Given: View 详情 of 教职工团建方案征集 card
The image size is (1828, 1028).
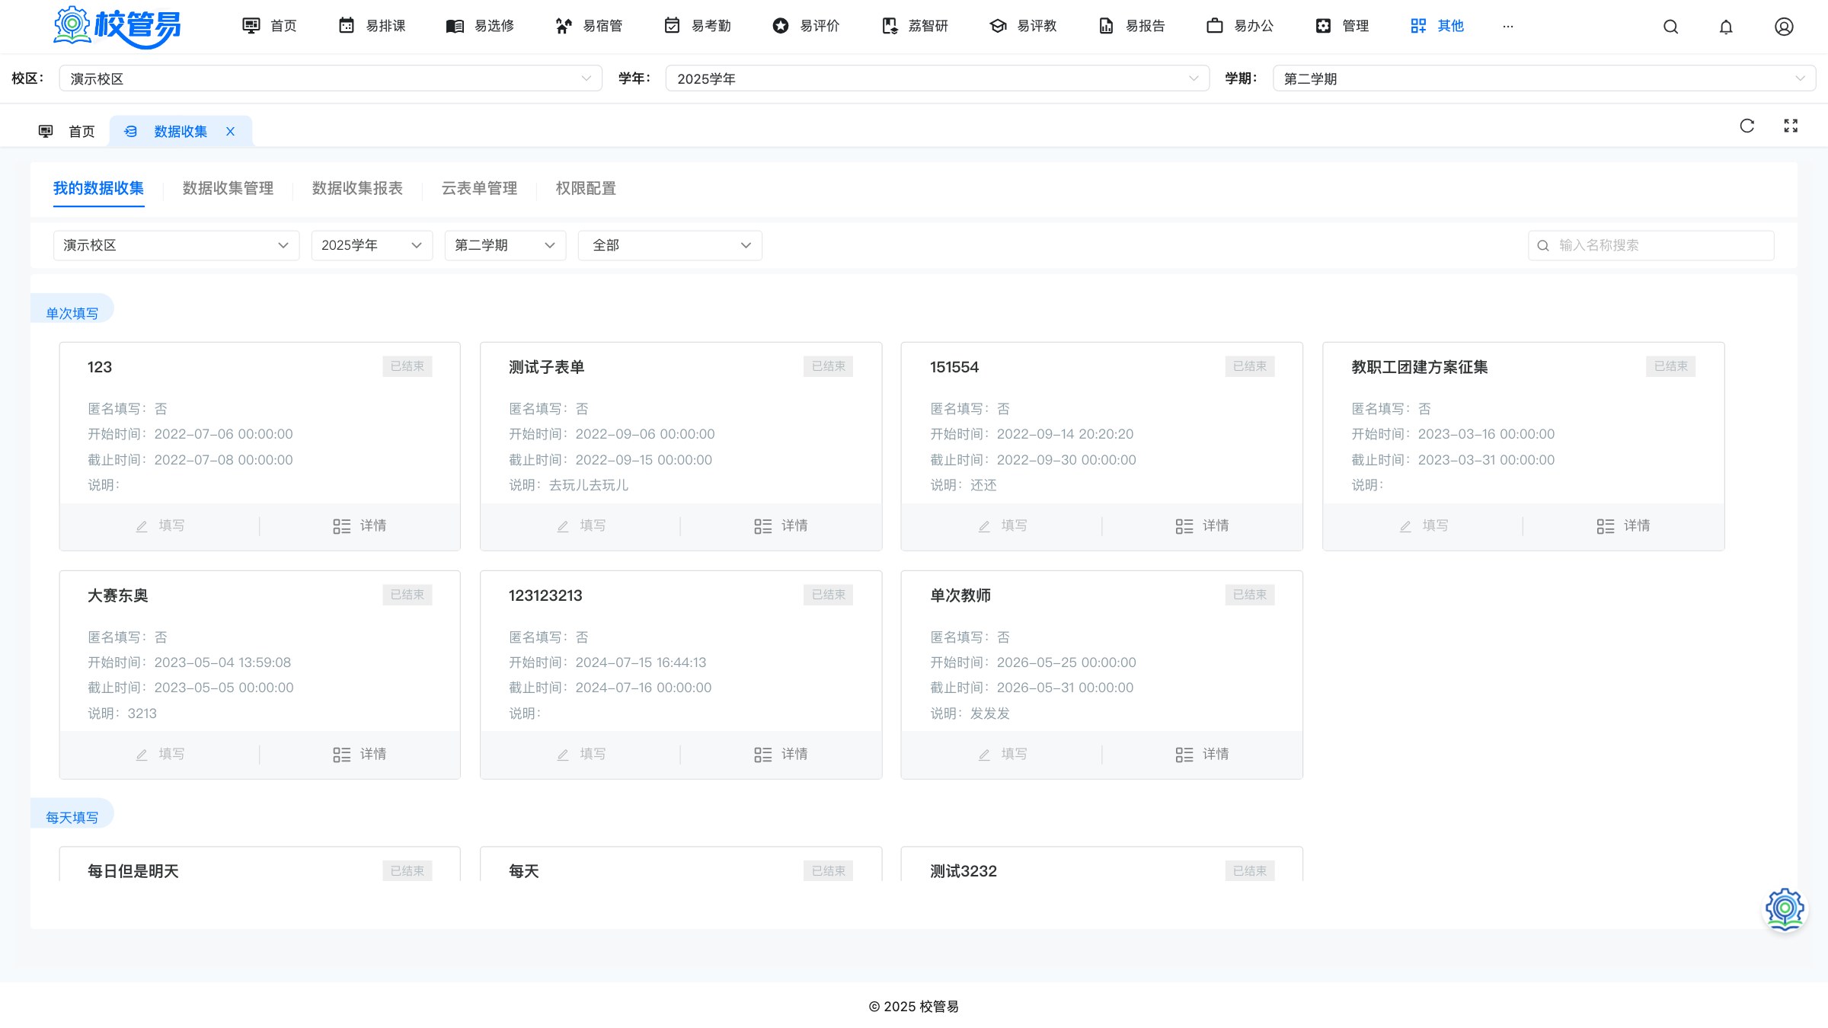Looking at the screenshot, I should 1623,526.
